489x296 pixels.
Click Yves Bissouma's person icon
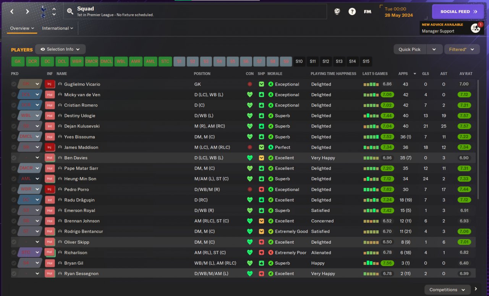click(x=60, y=137)
